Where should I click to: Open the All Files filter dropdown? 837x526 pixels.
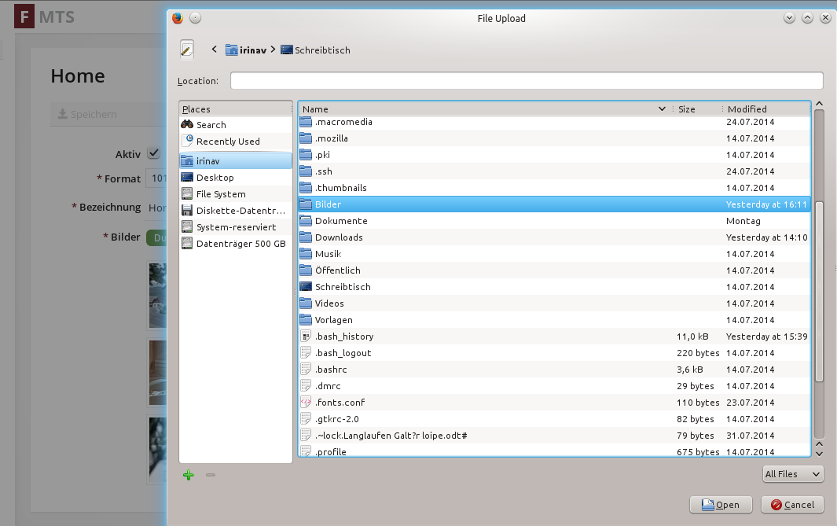[x=792, y=474]
